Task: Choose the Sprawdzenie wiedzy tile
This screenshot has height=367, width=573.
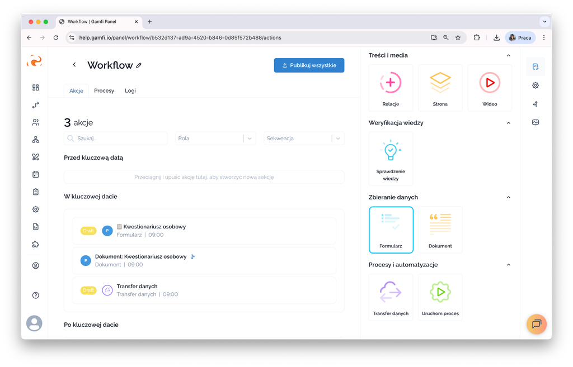Action: 391,158
